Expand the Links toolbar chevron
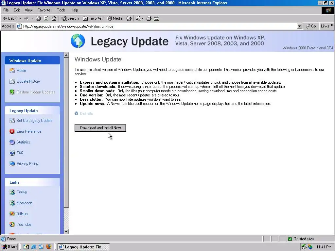335x251 pixels. pyautogui.click(x=332, y=25)
